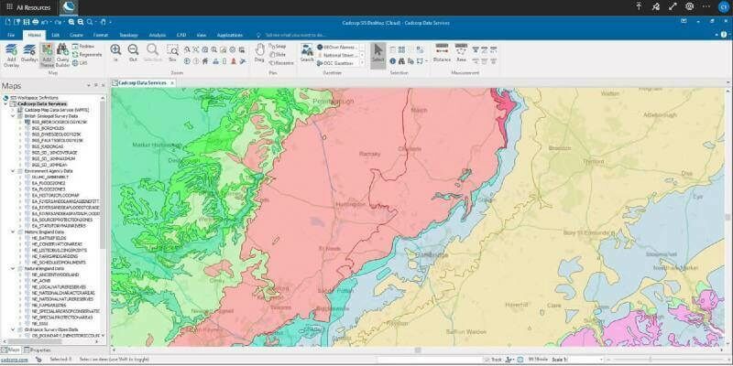The height and width of the screenshot is (366, 733).
Task: Collapse the Ordnance Survey Open Data node
Action: tap(13, 329)
